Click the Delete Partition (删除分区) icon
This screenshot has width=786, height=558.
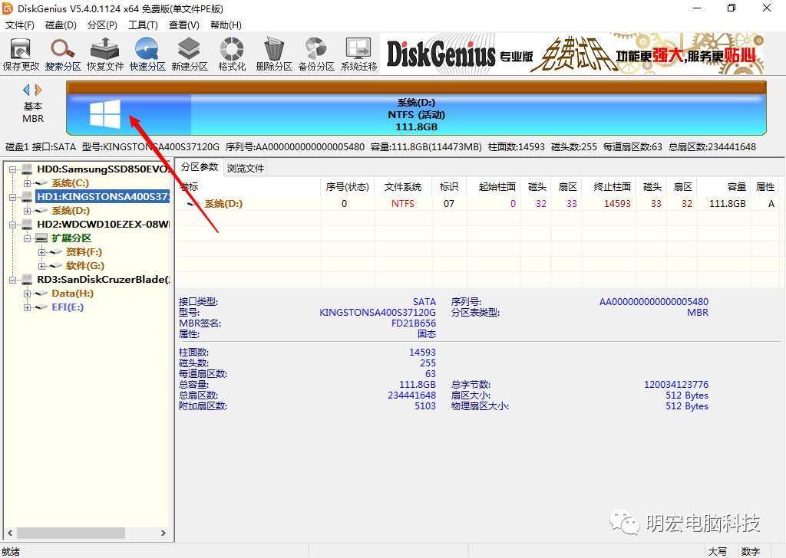coord(274,54)
